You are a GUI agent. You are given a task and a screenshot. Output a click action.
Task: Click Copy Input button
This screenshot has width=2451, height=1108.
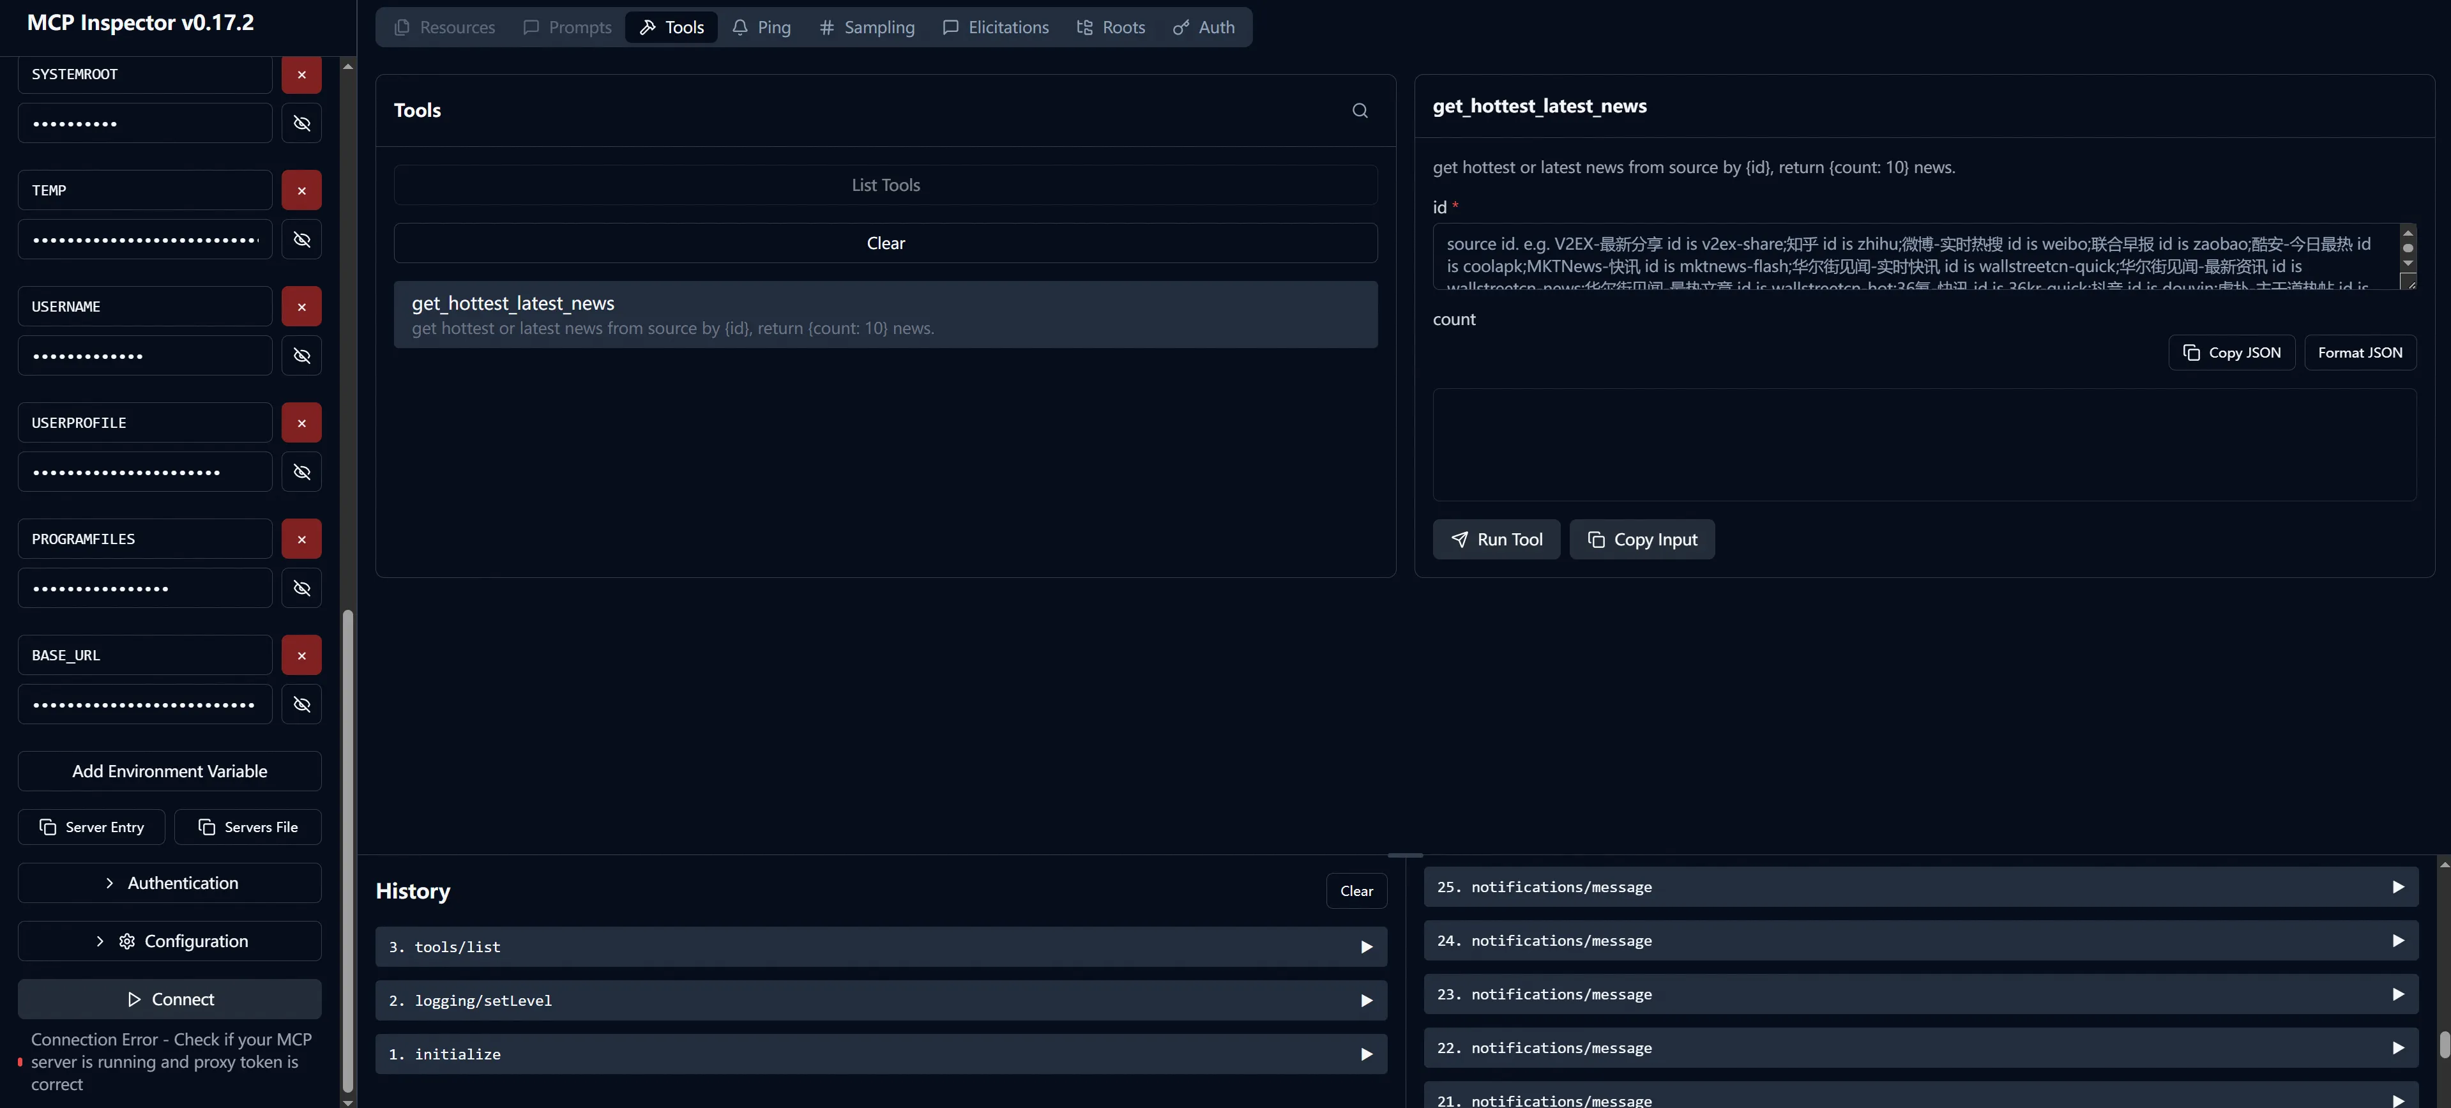coord(1641,539)
